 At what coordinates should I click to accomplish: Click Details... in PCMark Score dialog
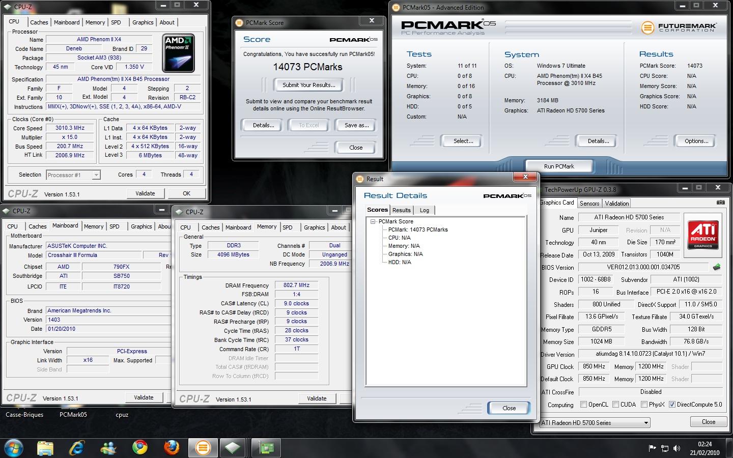(x=263, y=125)
